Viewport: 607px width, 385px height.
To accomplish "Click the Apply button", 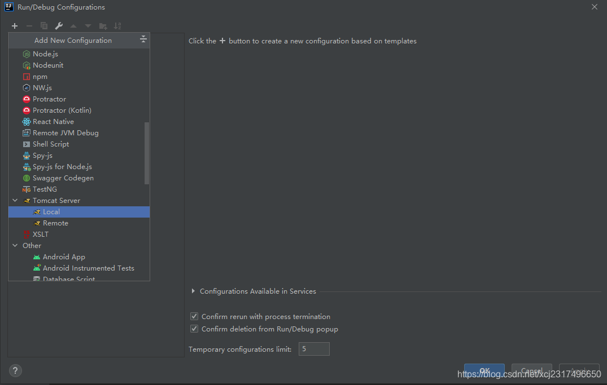I will point(579,371).
